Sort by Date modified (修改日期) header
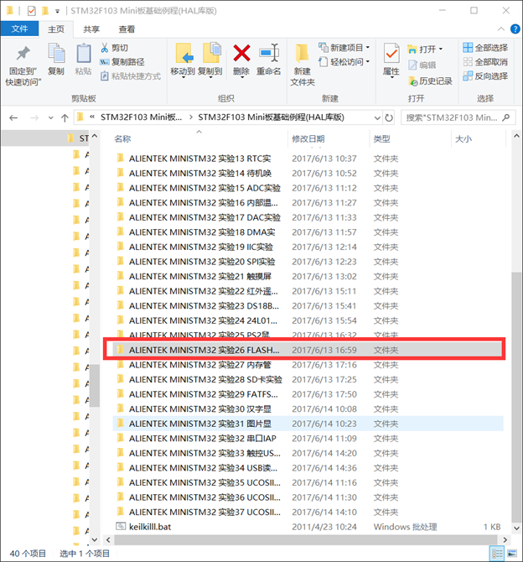 tap(308, 138)
